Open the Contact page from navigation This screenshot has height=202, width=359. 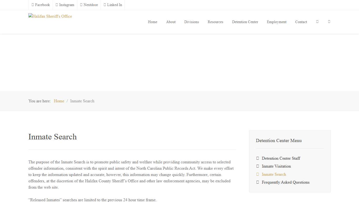(x=301, y=22)
